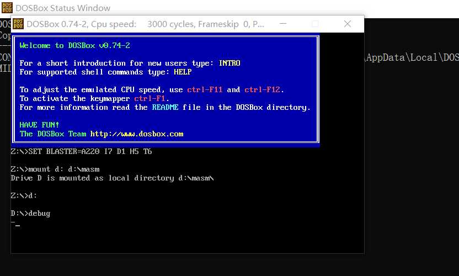459x276 pixels.
Task: Click the 'D:\>debug' command line
Action: [30, 213]
